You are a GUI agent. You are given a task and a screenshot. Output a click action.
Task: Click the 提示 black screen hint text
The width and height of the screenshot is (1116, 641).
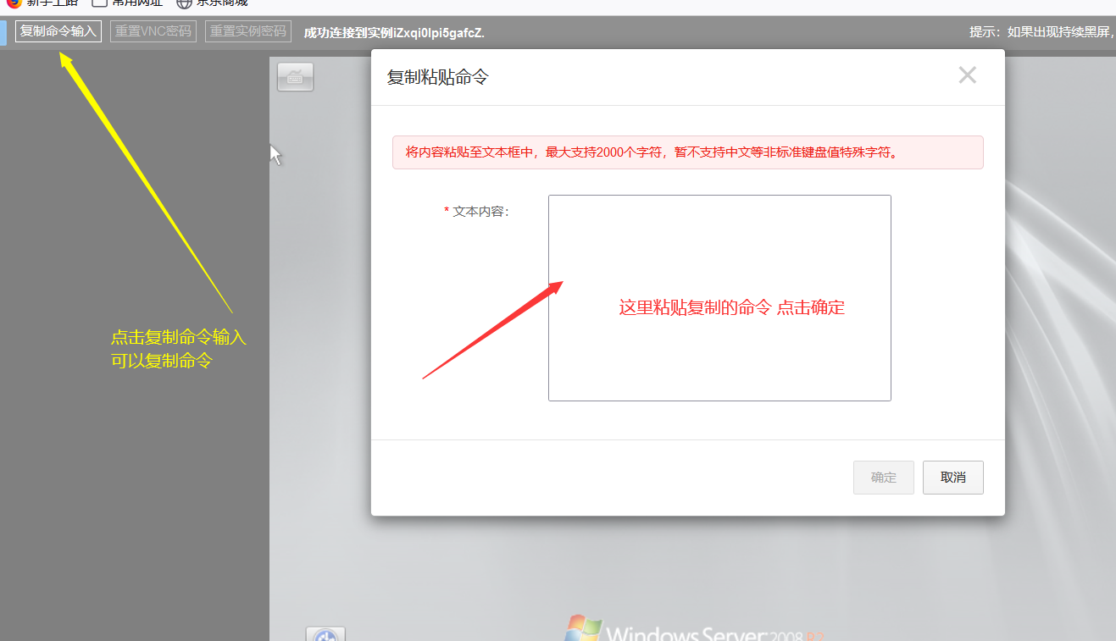1042,32
